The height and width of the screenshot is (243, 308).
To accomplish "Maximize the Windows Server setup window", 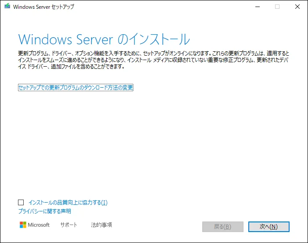I will [277, 7].
